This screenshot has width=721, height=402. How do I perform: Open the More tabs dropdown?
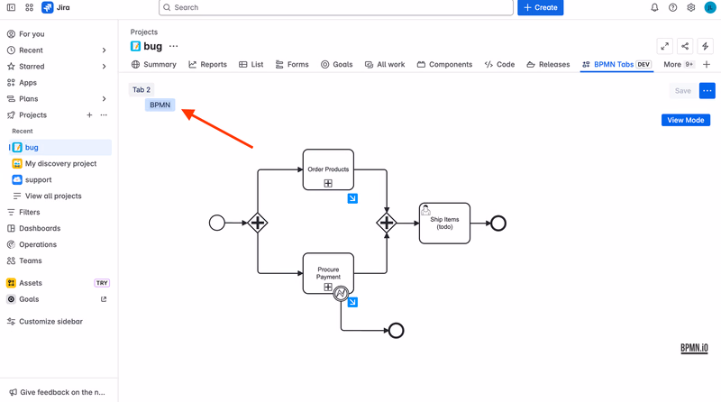tap(679, 64)
